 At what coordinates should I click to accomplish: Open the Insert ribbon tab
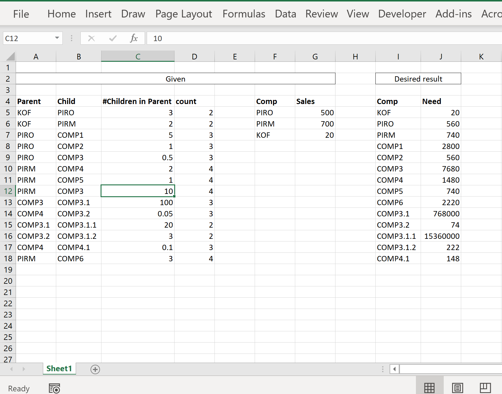98,14
